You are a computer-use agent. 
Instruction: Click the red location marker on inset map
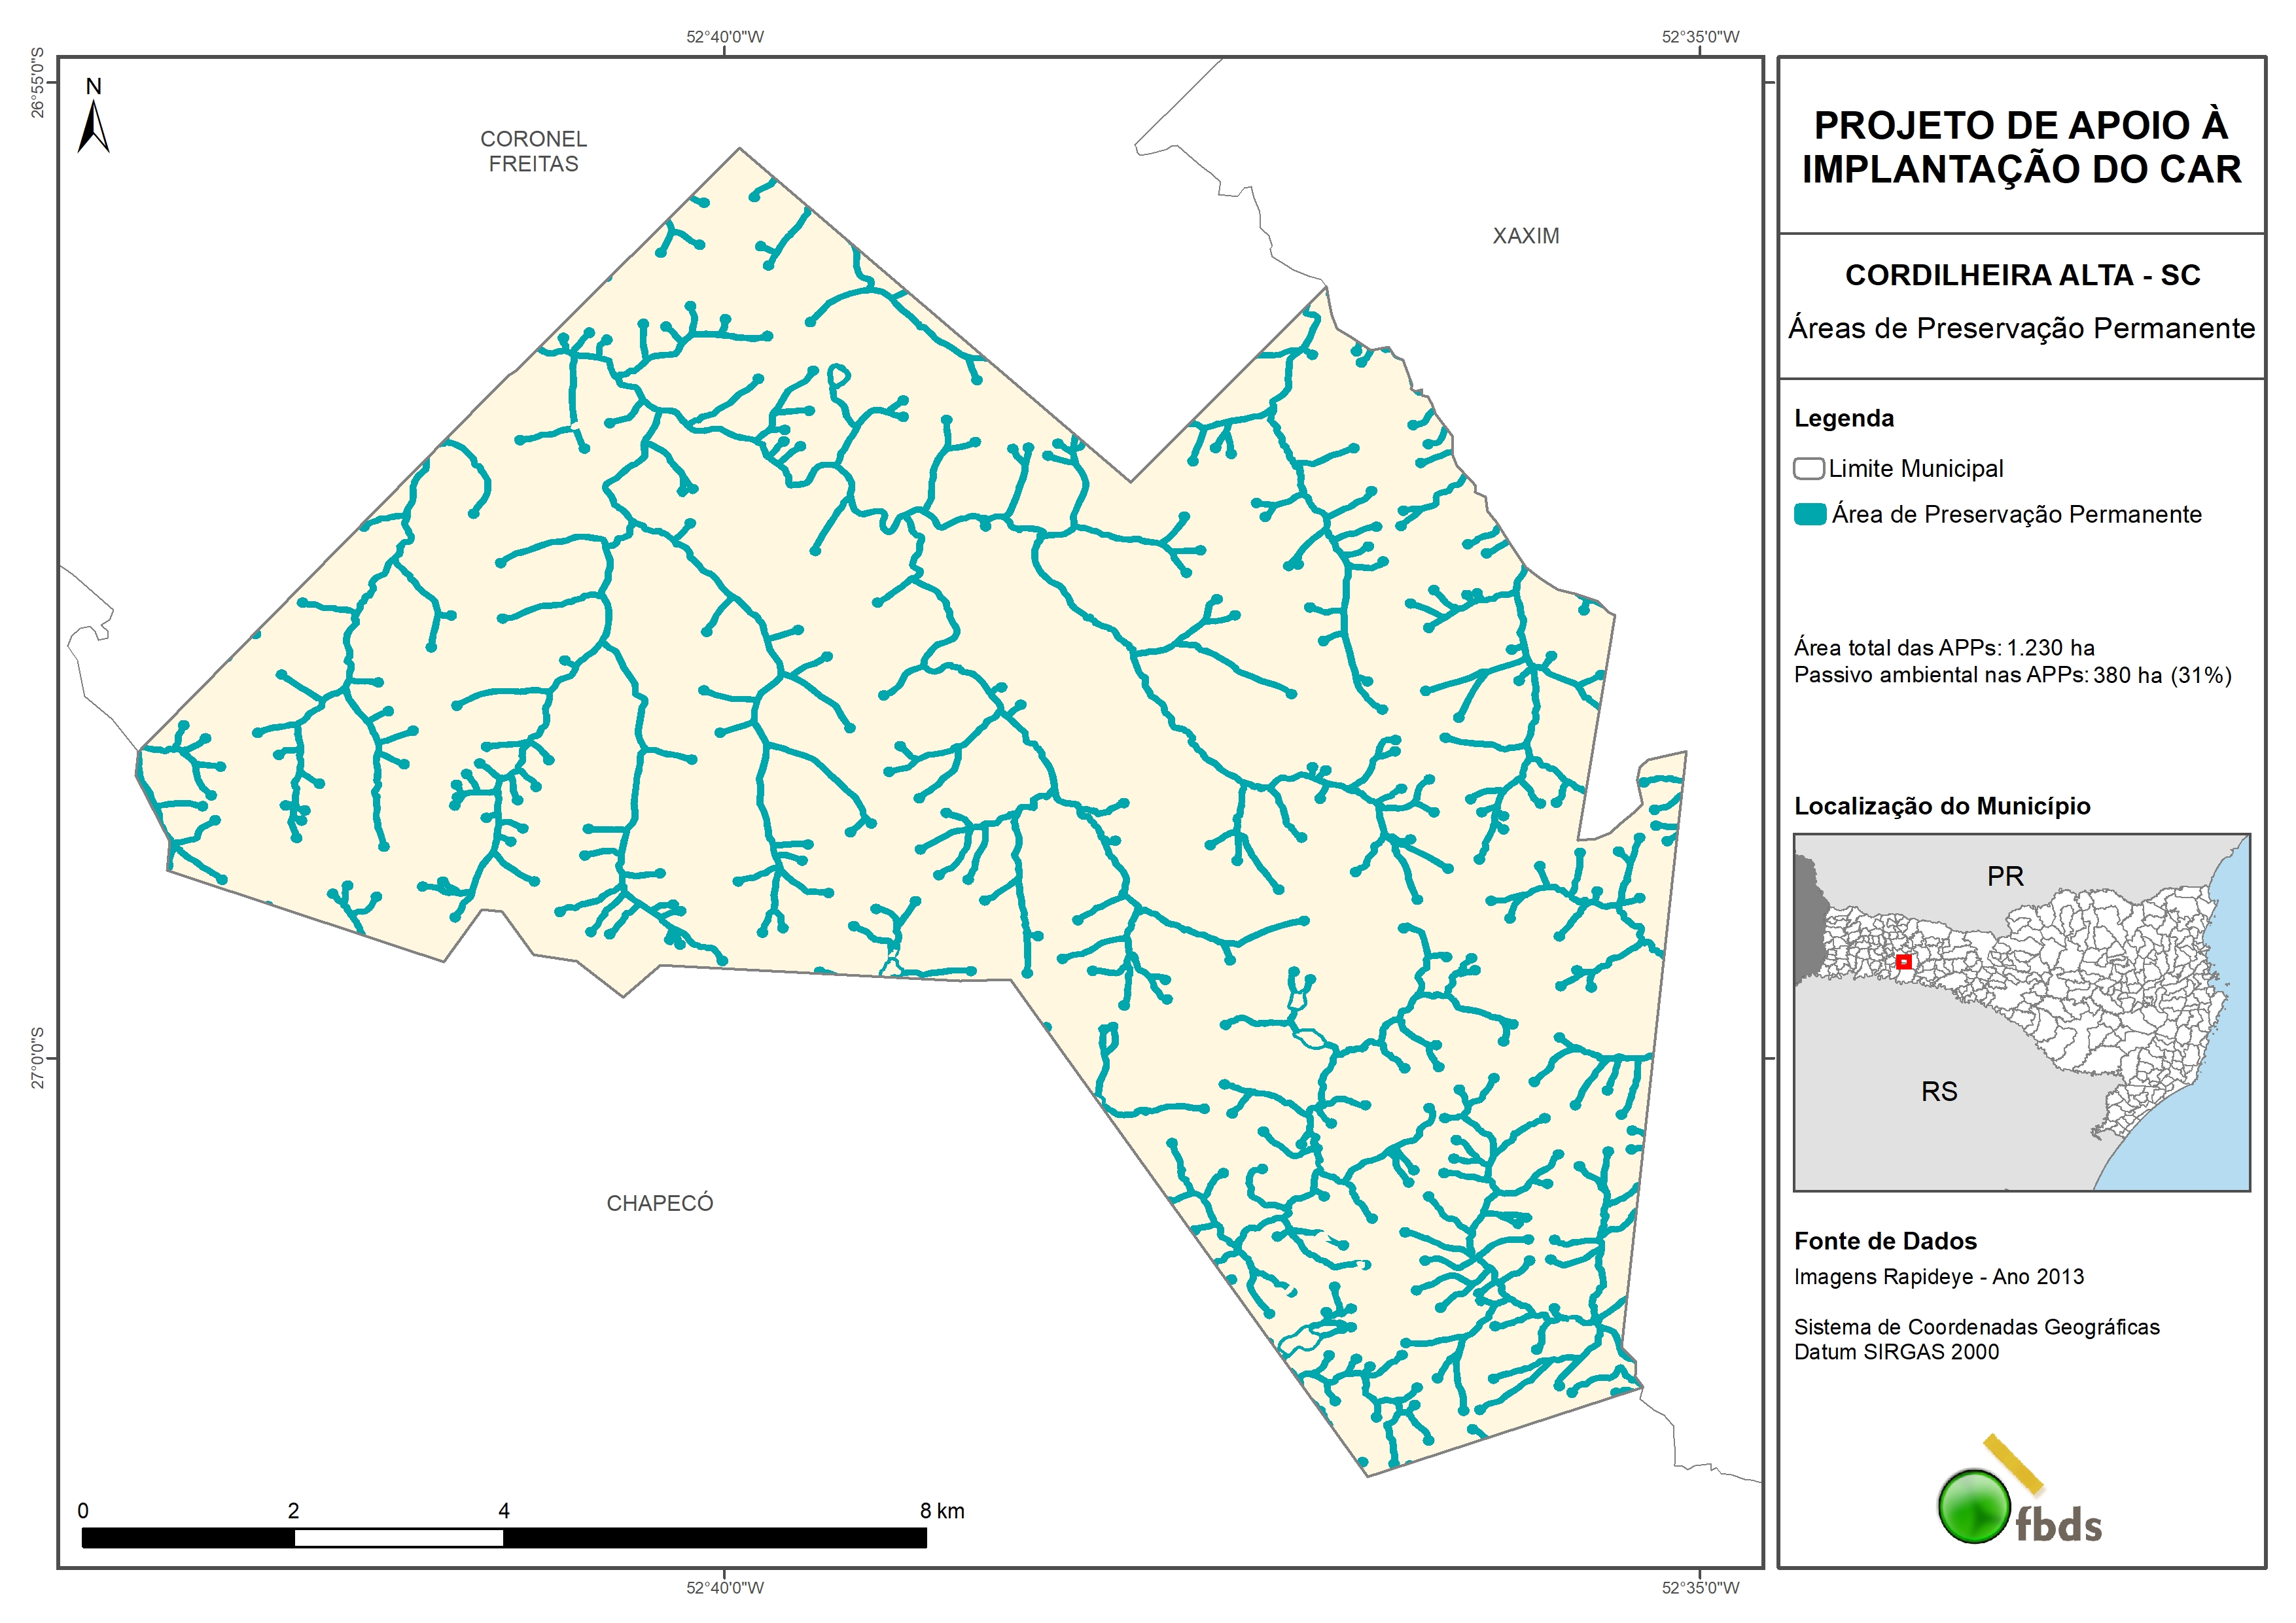pos(1903,962)
